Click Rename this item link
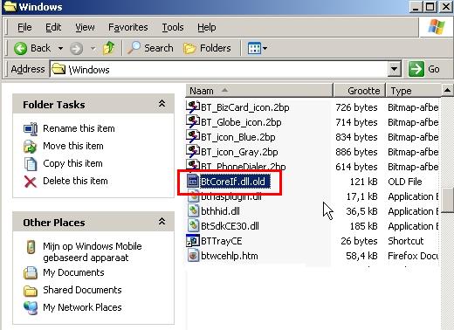 point(79,128)
